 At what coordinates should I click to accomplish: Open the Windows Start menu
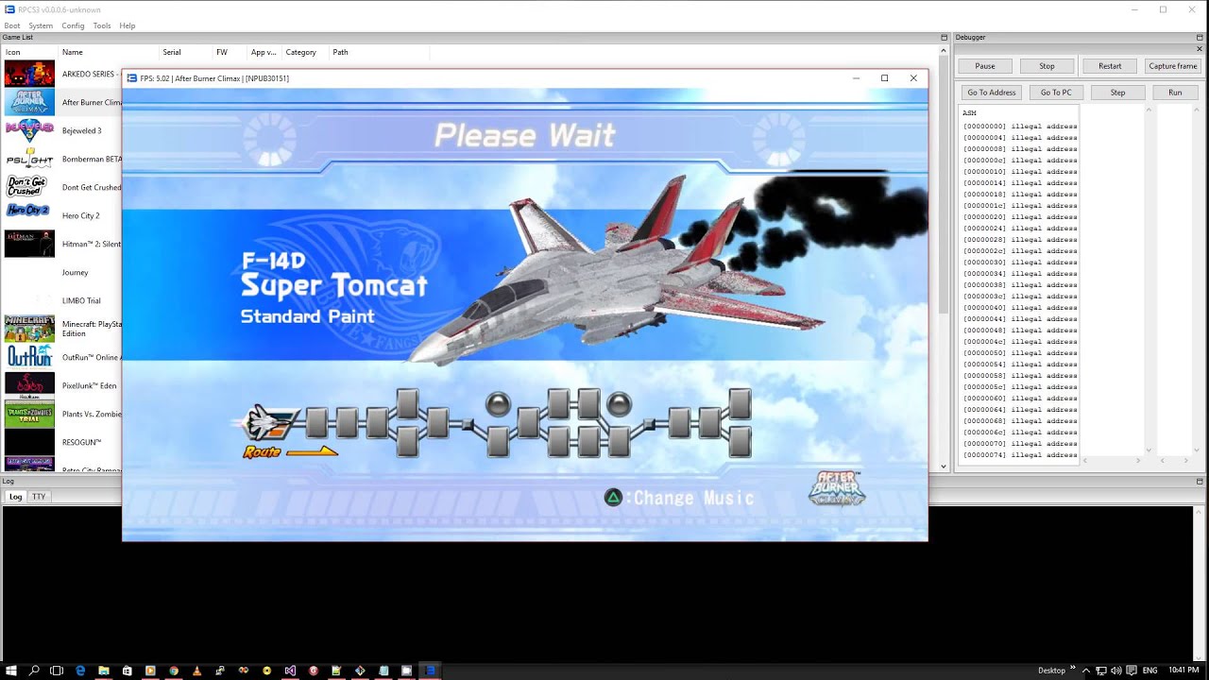click(10, 671)
